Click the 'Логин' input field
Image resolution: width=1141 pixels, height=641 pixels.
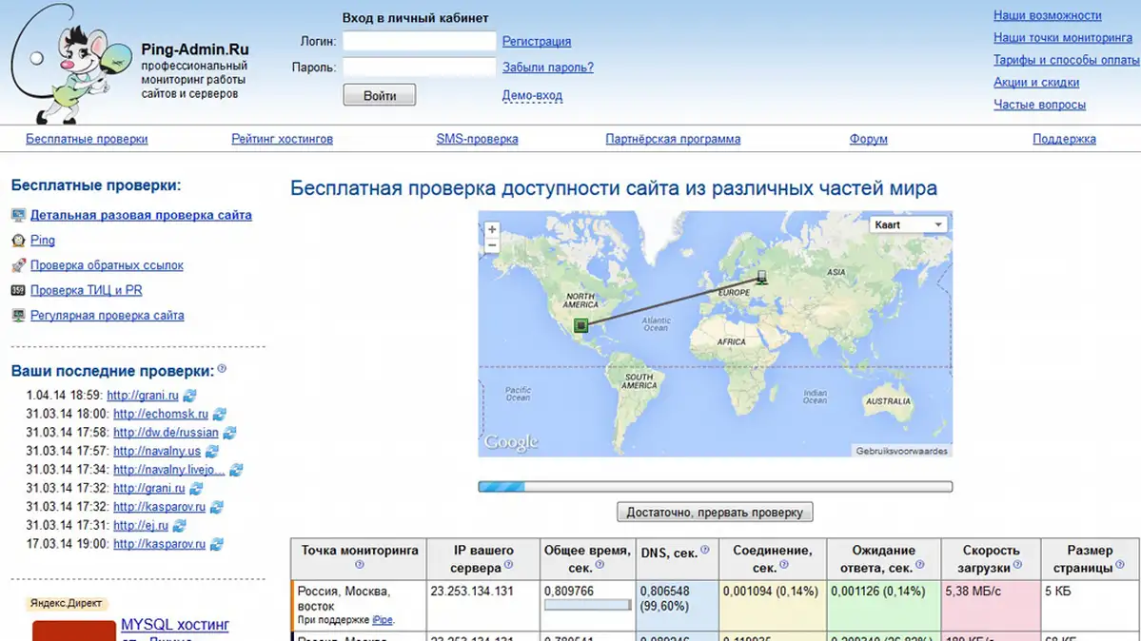tap(419, 41)
